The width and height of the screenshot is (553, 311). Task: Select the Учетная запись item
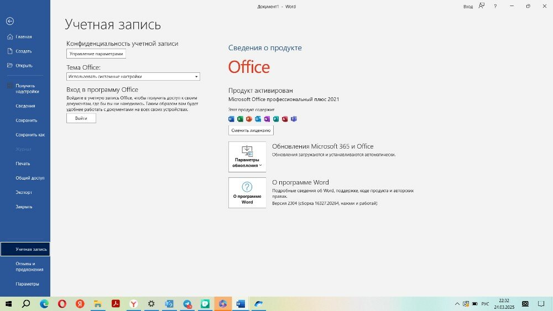(25, 249)
